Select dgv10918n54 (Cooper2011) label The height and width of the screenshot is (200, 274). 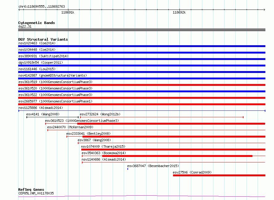click(41, 62)
